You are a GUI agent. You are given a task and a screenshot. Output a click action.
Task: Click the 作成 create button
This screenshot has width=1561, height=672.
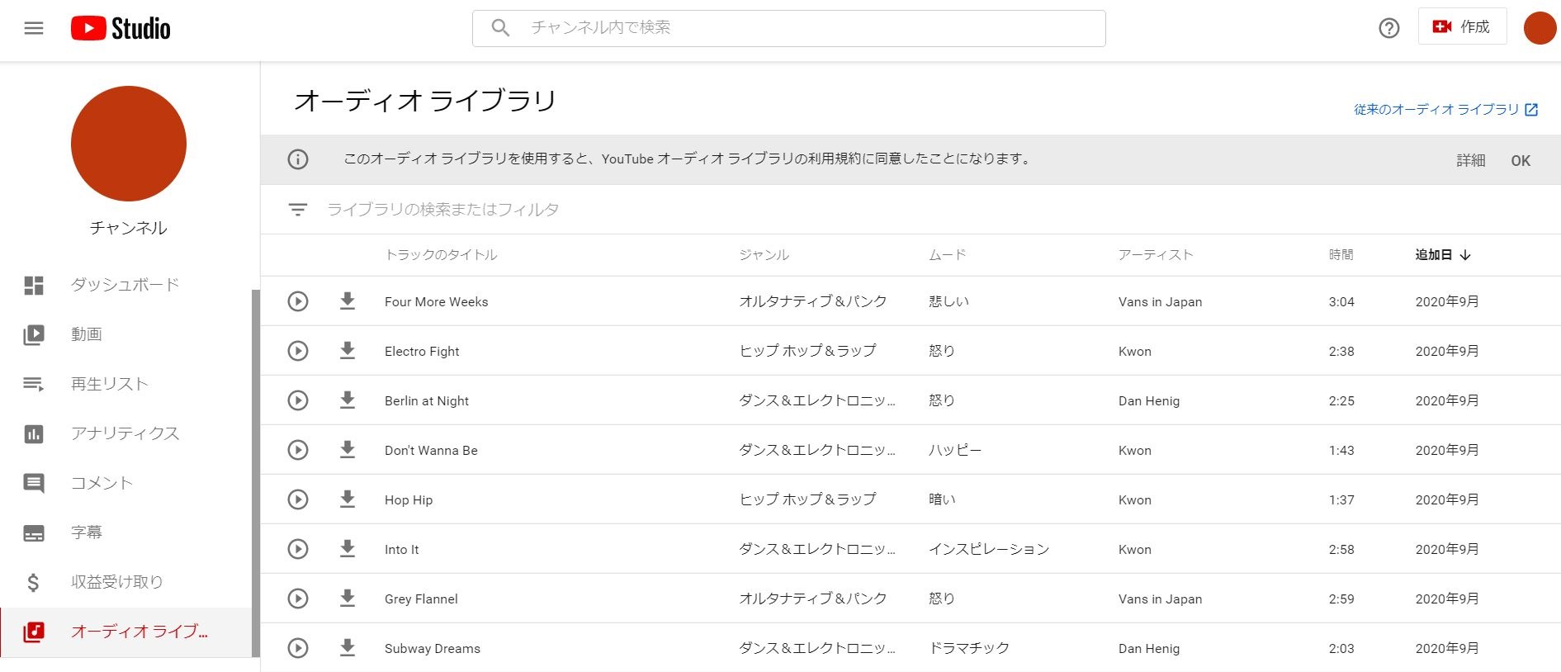coord(1462,27)
